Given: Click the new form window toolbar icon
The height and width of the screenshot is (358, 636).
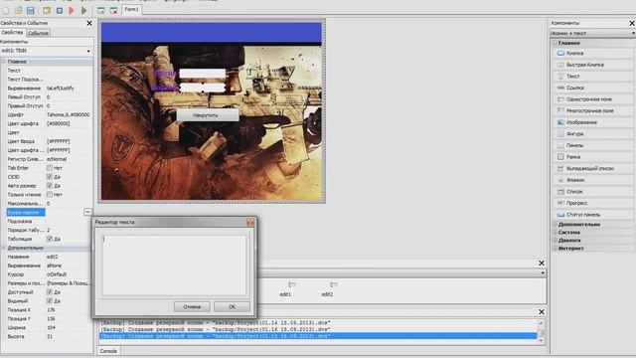Looking at the screenshot, I should [x=101, y=10].
